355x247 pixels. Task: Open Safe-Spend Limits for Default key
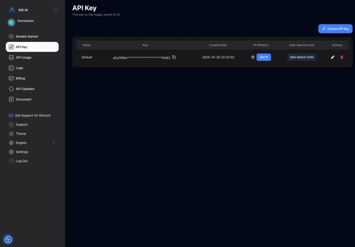(302, 57)
